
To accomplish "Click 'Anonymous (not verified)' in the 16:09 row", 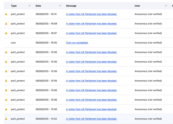I will click(148, 24).
